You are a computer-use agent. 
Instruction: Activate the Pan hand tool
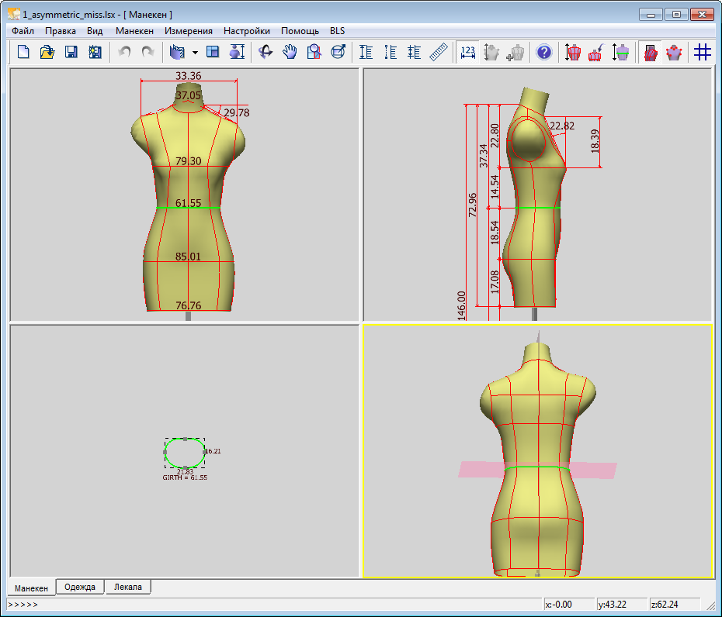coord(290,52)
